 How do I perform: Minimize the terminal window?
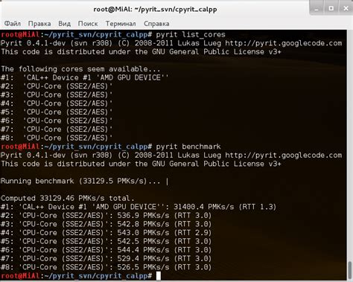317,8
